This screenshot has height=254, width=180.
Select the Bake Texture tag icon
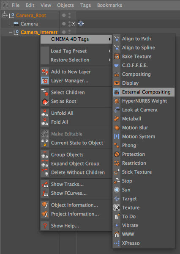pyautogui.click(x=117, y=57)
